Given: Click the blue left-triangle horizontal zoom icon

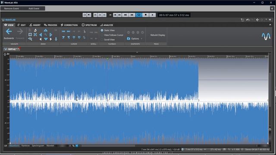Looking at the screenshot, I should (41, 34).
